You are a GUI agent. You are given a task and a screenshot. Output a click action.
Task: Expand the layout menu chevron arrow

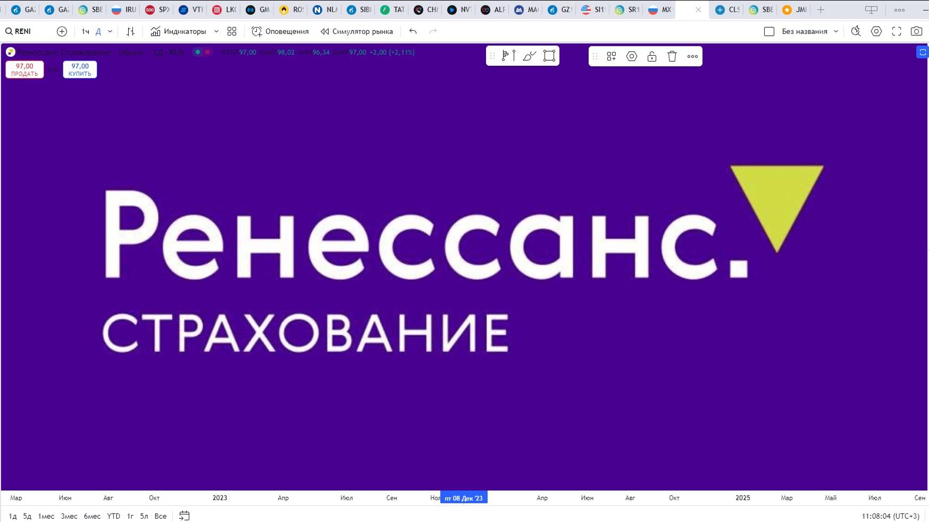(836, 31)
